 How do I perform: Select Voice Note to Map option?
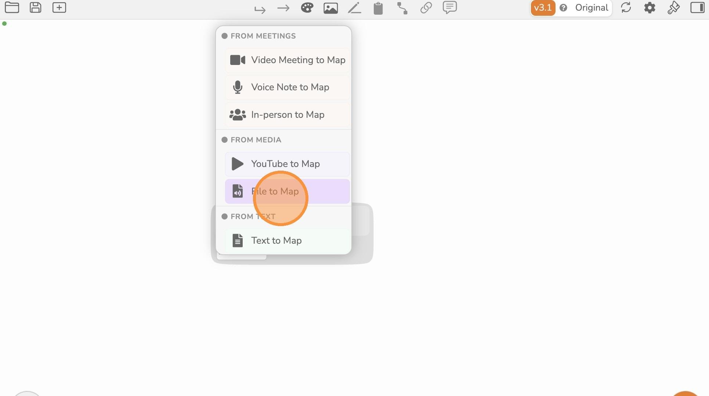(287, 87)
